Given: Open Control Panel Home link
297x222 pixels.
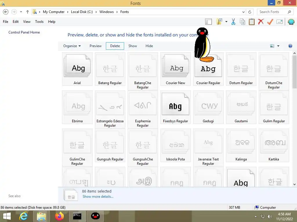Looking at the screenshot, I should coord(24,32).
